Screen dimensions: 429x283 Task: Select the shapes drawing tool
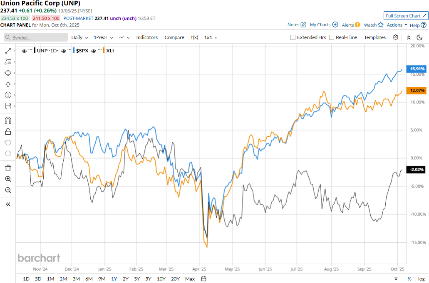[x=8, y=73]
